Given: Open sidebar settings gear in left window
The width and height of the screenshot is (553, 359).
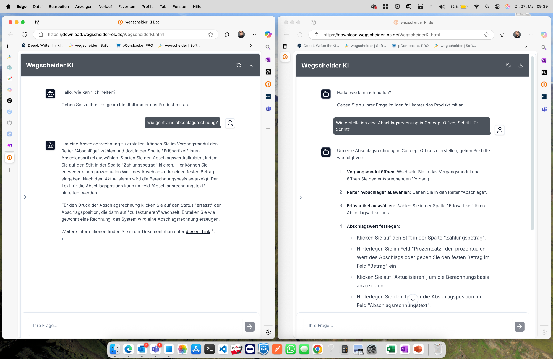Looking at the screenshot, I should 268,332.
